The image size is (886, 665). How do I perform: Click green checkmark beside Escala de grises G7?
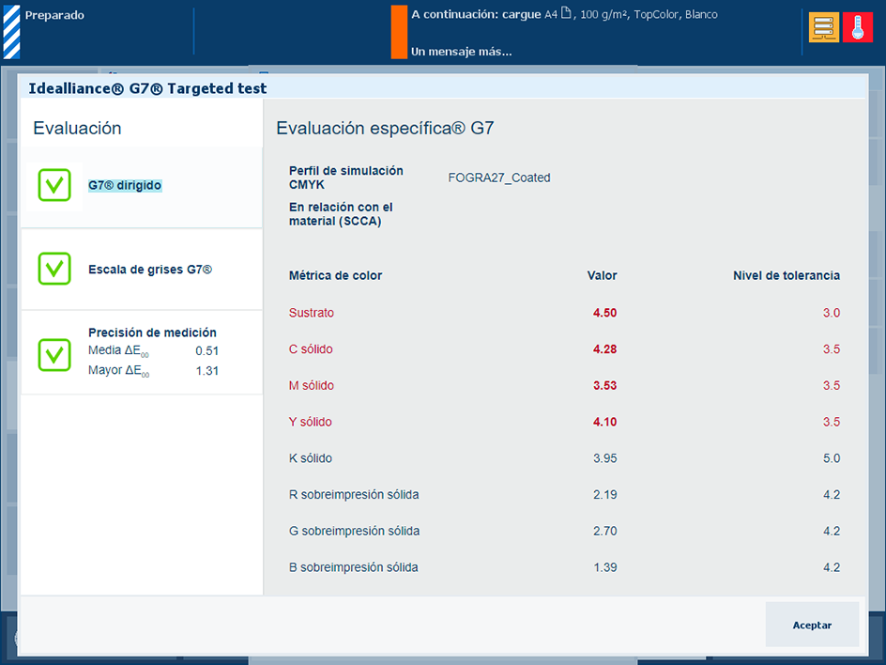pos(54,269)
